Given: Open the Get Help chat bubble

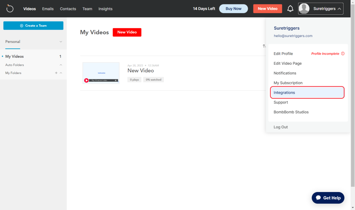Looking at the screenshot, I should click(x=328, y=198).
